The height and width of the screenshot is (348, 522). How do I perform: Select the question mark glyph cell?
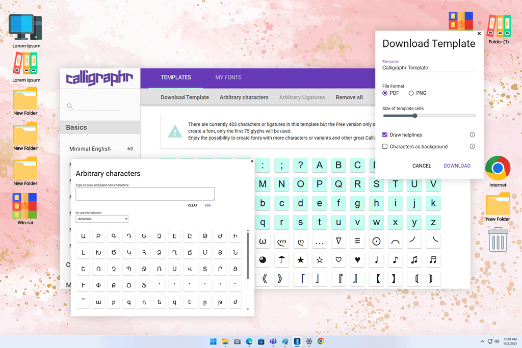pyautogui.click(x=301, y=166)
